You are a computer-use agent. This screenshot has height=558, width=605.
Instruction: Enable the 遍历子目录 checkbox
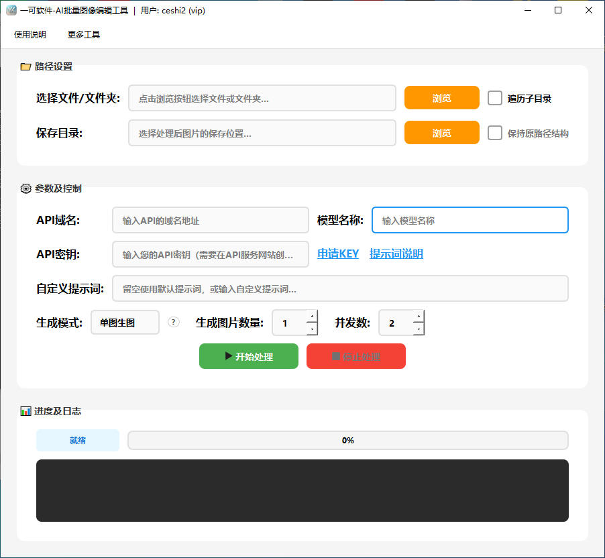pos(495,98)
